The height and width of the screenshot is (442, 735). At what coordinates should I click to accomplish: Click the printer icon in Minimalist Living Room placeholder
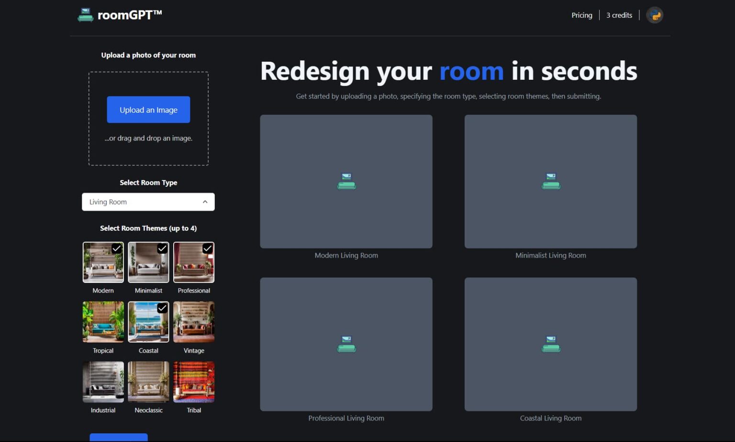click(x=551, y=181)
